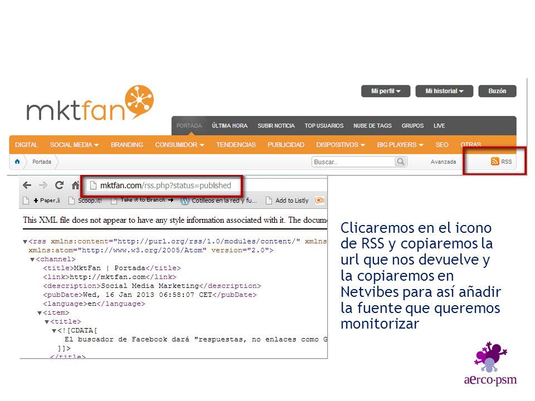This screenshot has width=535, height=401.
Task: Select the TOP USUARIOS tab
Action: coord(324,126)
